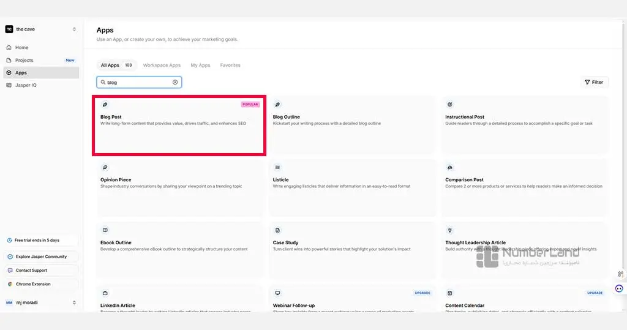Screen dimensions: 627x330
Task: Click the Blog Outline pen icon
Action: [277, 105]
